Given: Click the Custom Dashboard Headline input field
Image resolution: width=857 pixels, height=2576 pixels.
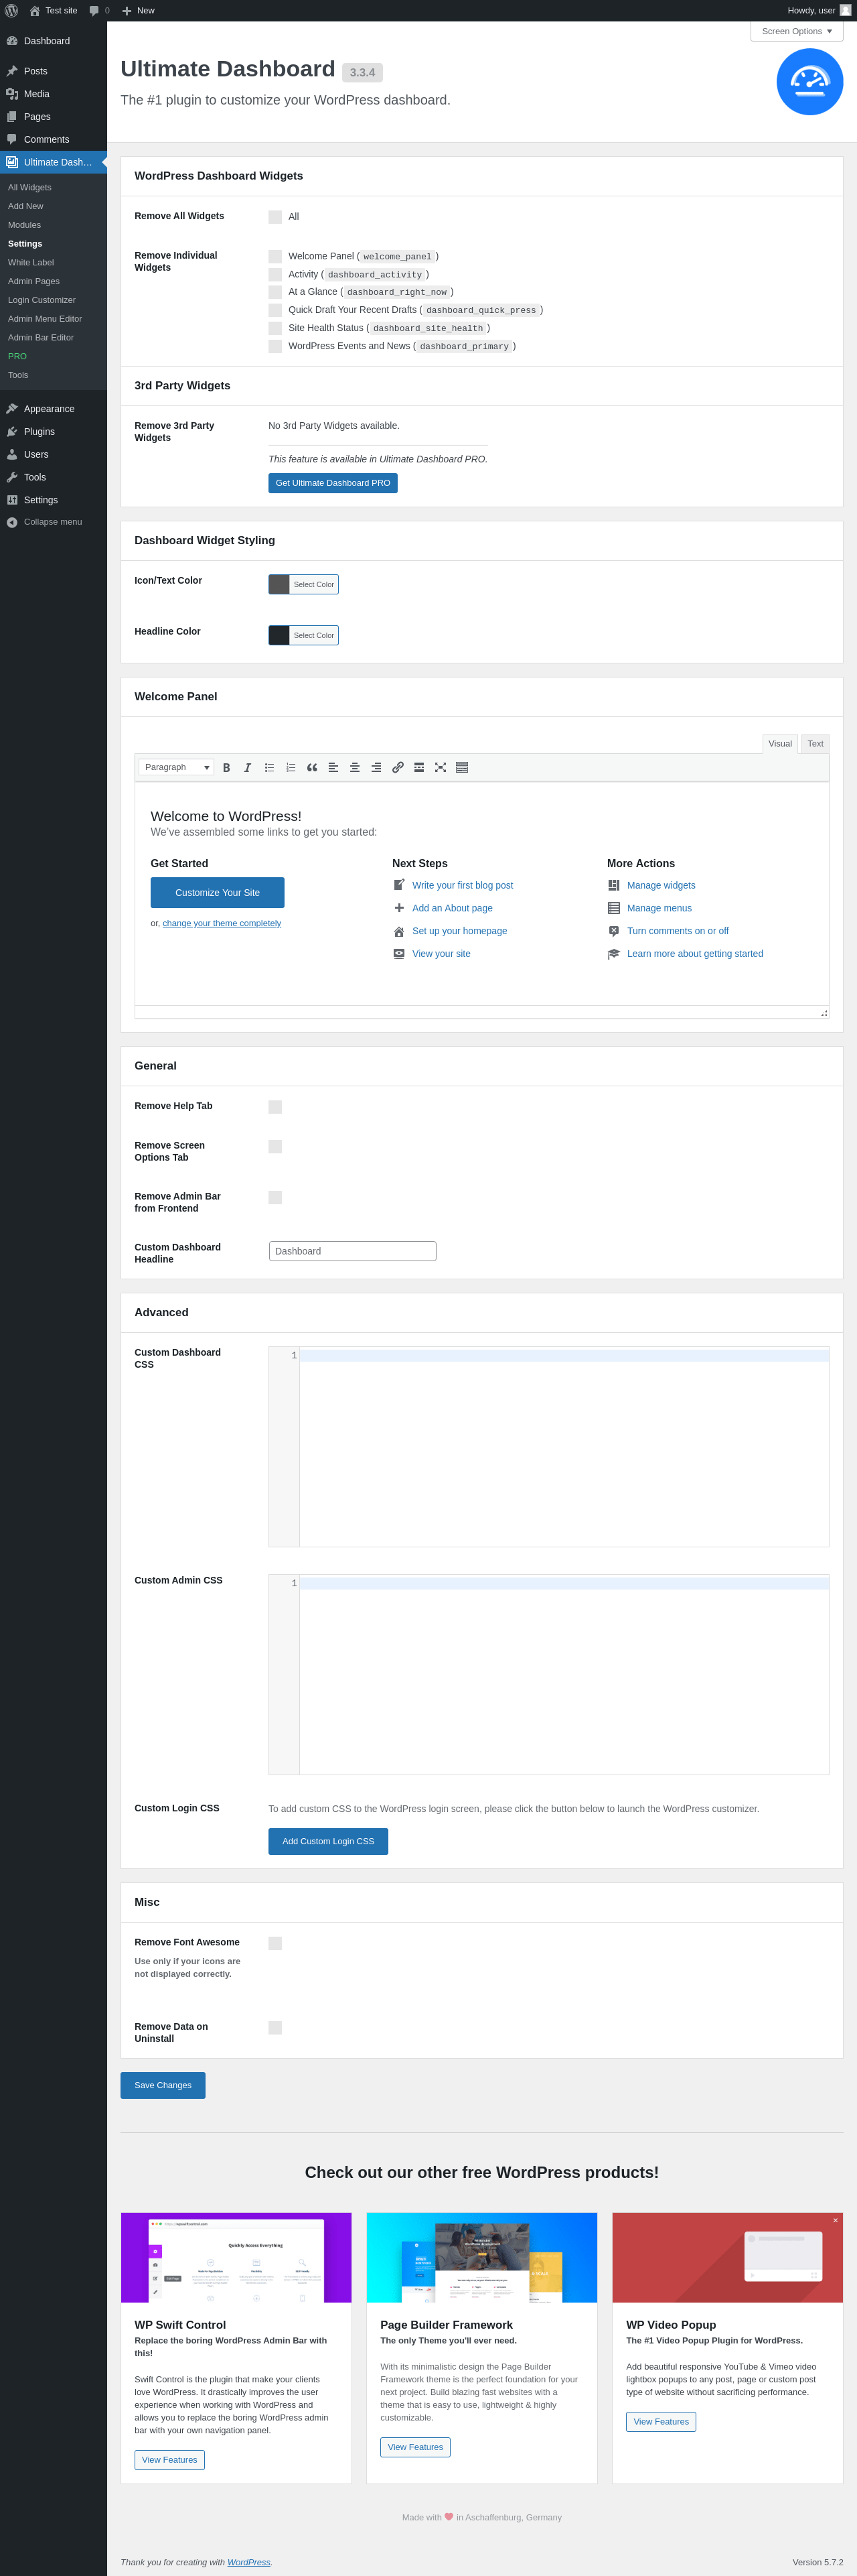Looking at the screenshot, I should (x=353, y=1251).
